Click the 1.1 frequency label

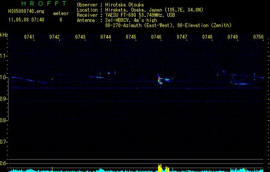[3, 56]
